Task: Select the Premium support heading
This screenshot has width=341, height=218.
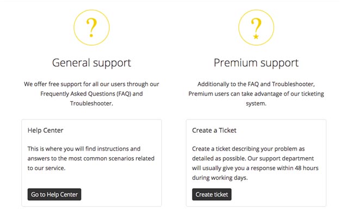Action: pos(256,63)
